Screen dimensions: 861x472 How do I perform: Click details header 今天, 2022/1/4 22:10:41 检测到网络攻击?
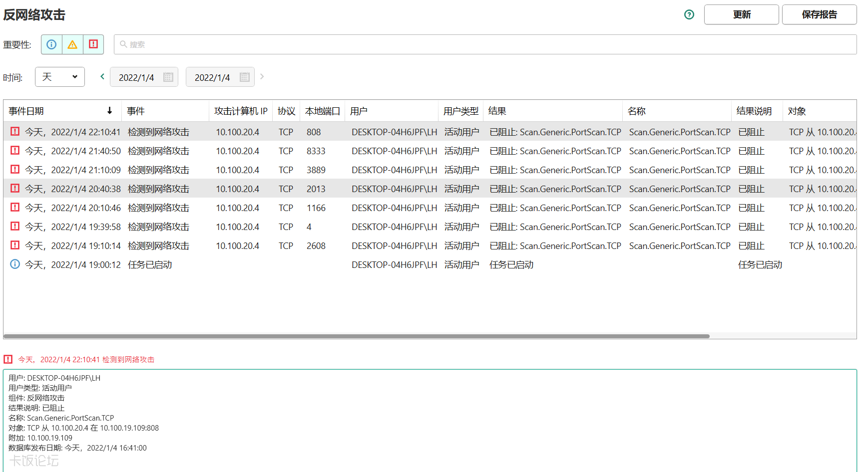86,359
